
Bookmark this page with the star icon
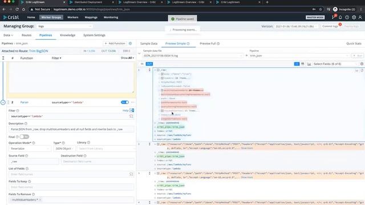pyautogui.click(x=321, y=9)
